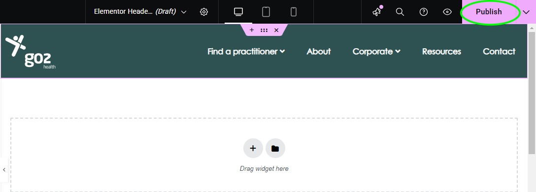Screen dimensions: 536x192
Task: Expand save options arrow beside Publish
Action: click(526, 12)
